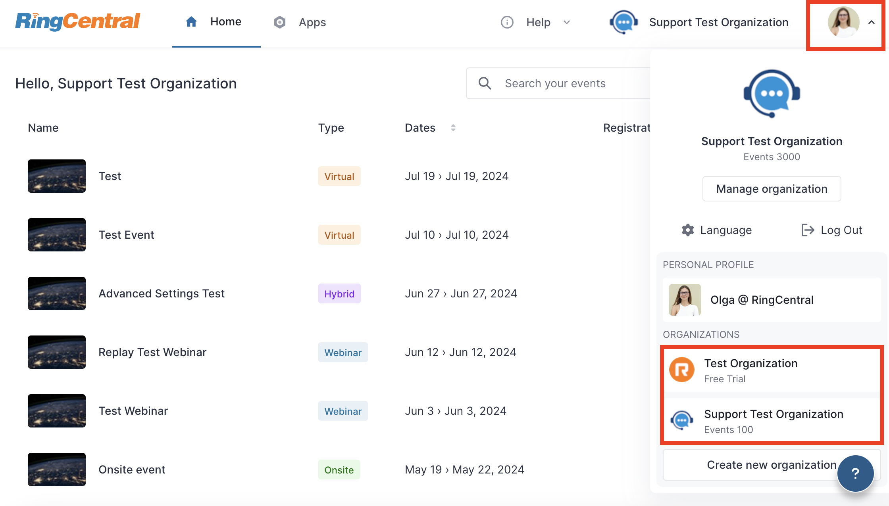Screen dimensions: 889x506
Task: Click Create new organization button
Action: point(772,465)
